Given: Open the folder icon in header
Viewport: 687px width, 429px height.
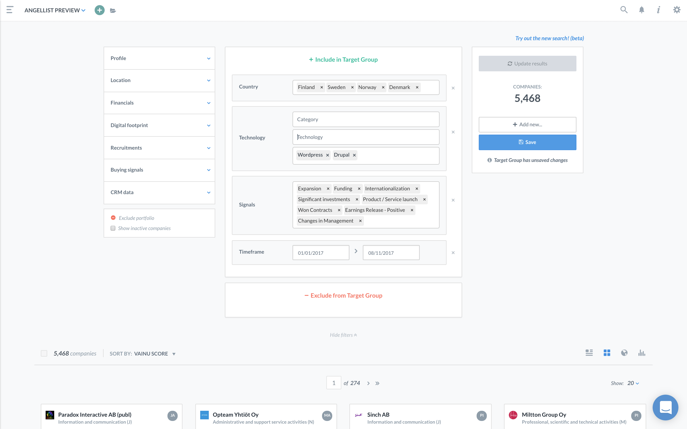Looking at the screenshot, I should pyautogui.click(x=113, y=10).
